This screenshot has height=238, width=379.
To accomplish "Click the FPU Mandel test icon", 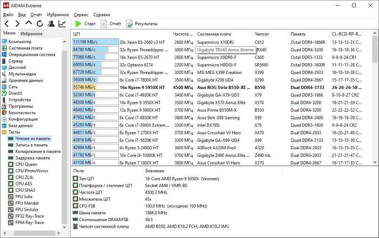I will coord(11,203).
